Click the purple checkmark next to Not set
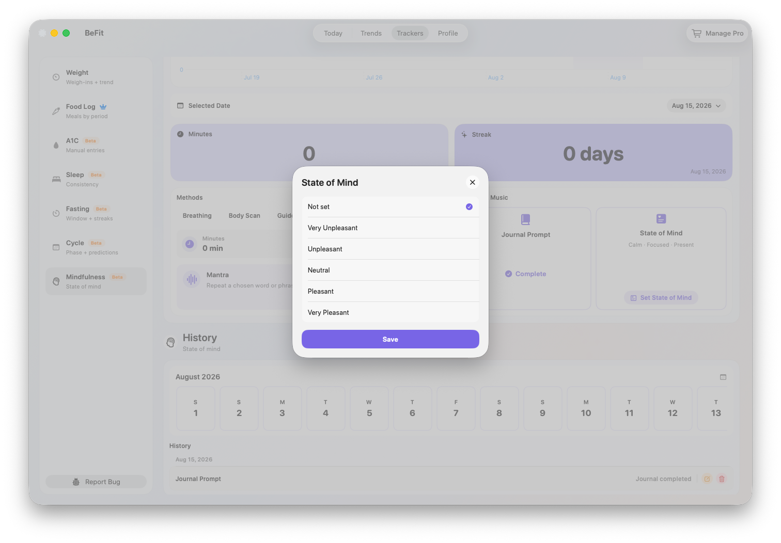Screen dimensions: 781x543 469,207
